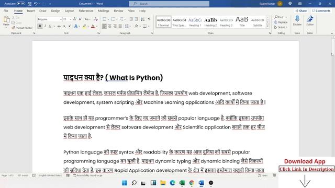Undo the last action in title bar

point(36,4)
